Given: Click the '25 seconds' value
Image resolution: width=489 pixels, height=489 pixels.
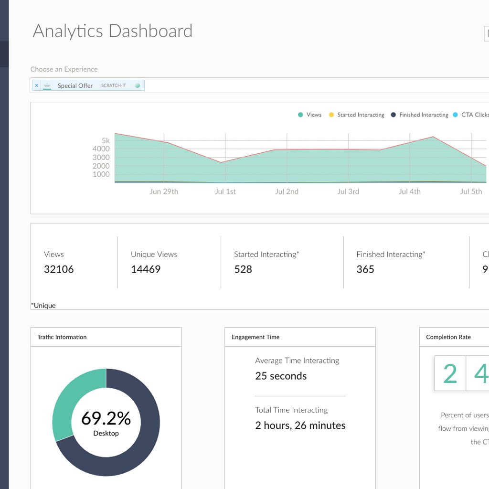Looking at the screenshot, I should pyautogui.click(x=281, y=376).
